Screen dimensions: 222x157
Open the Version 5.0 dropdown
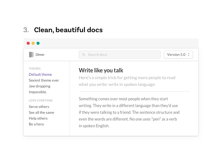click(x=178, y=55)
